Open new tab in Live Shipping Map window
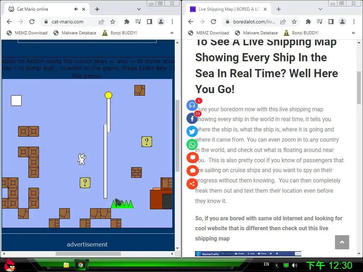 (x=279, y=9)
